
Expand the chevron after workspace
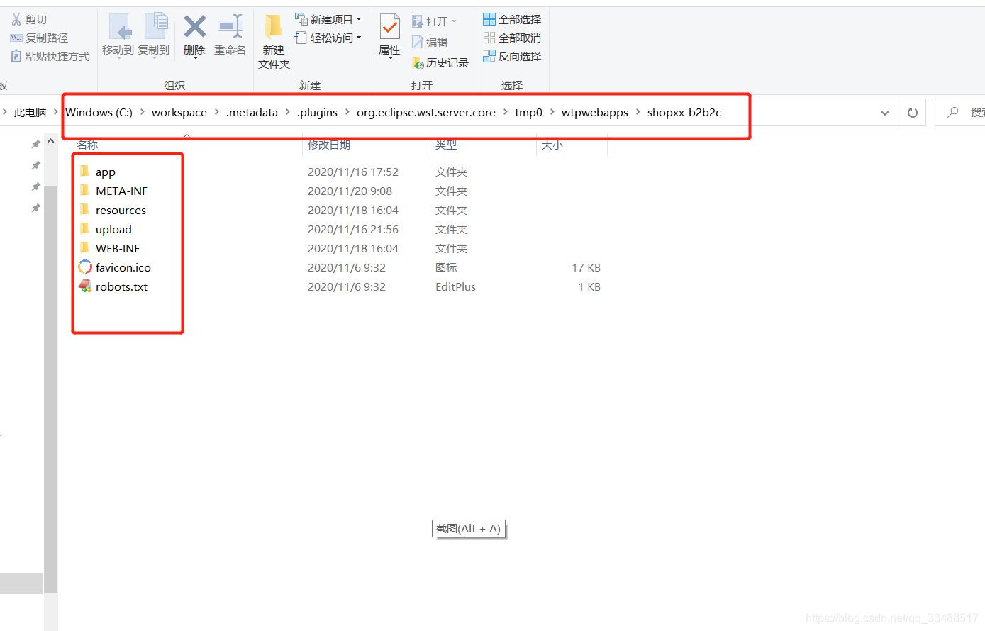tap(217, 112)
